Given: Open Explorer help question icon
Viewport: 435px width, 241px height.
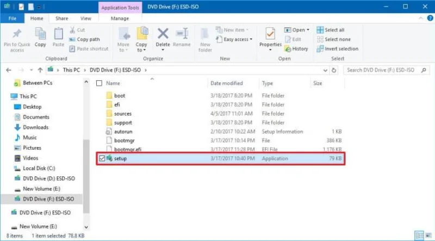Looking at the screenshot, I should [x=430, y=18].
